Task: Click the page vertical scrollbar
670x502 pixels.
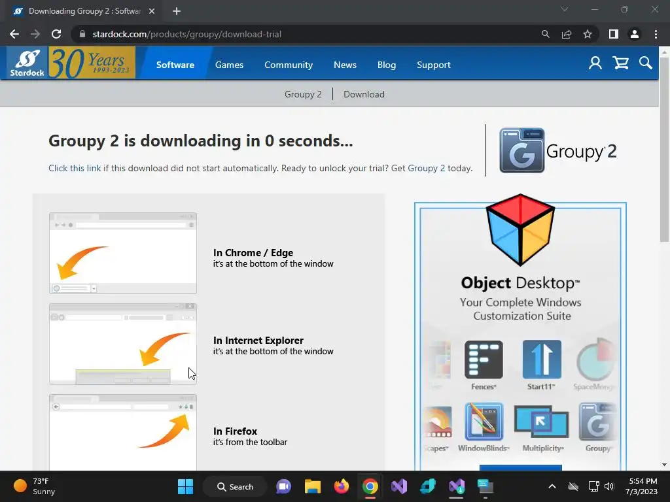Action: pos(664,150)
